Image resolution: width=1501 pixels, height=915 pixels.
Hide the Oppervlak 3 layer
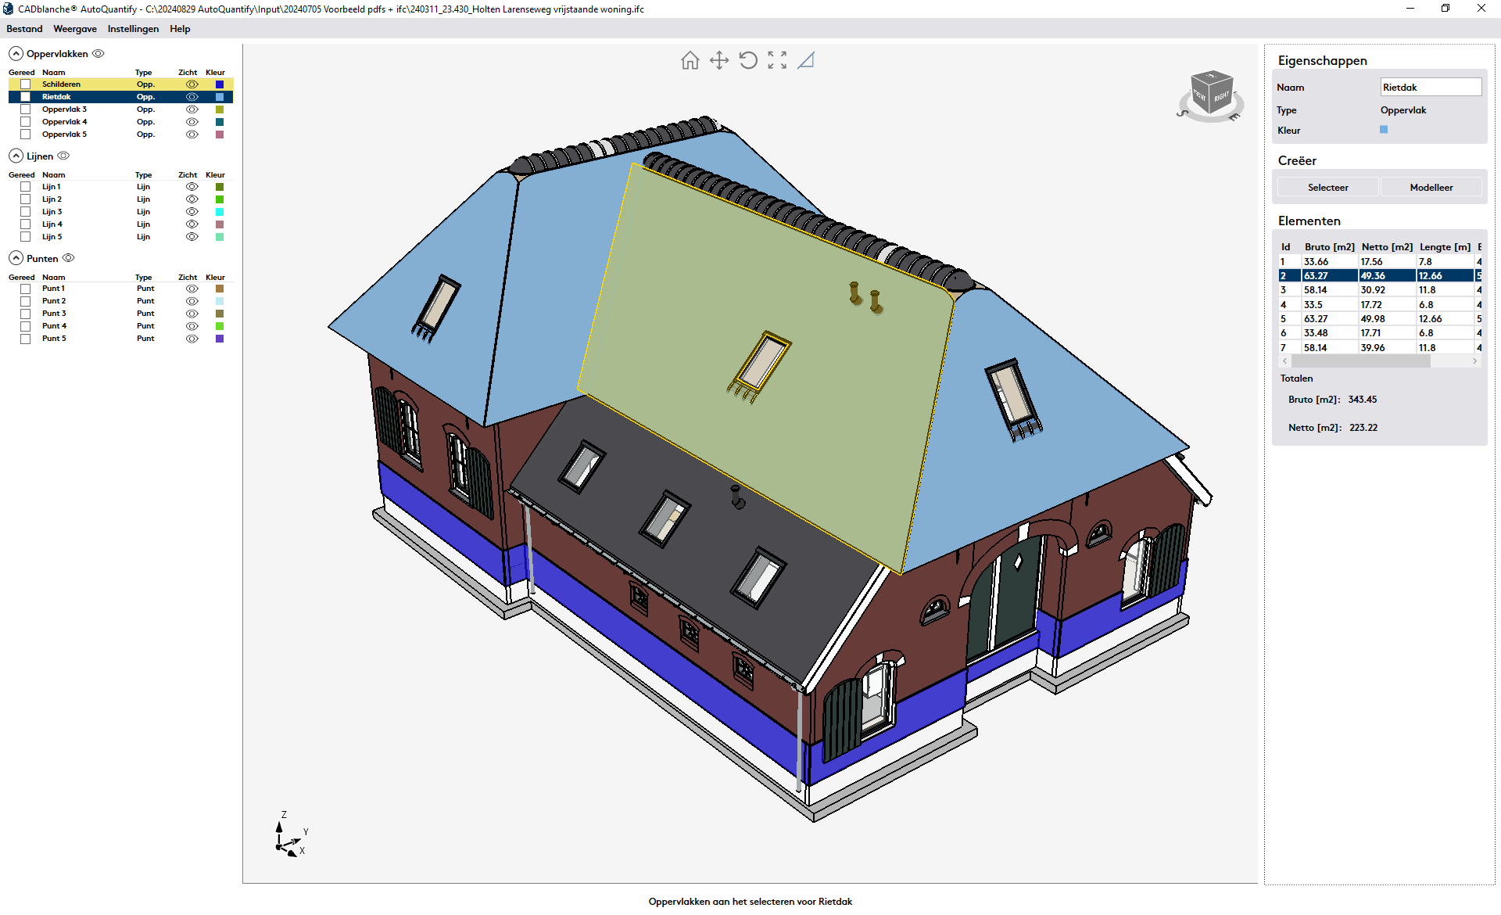pyautogui.click(x=192, y=109)
